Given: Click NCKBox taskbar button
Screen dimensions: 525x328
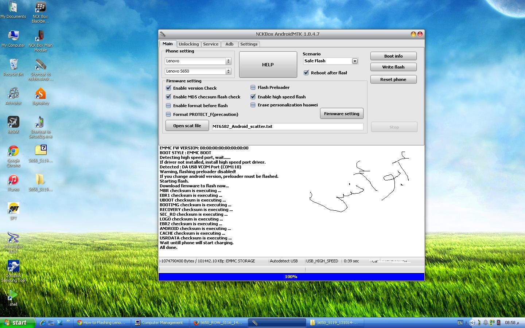Looking at the screenshot, I should pos(277,323).
